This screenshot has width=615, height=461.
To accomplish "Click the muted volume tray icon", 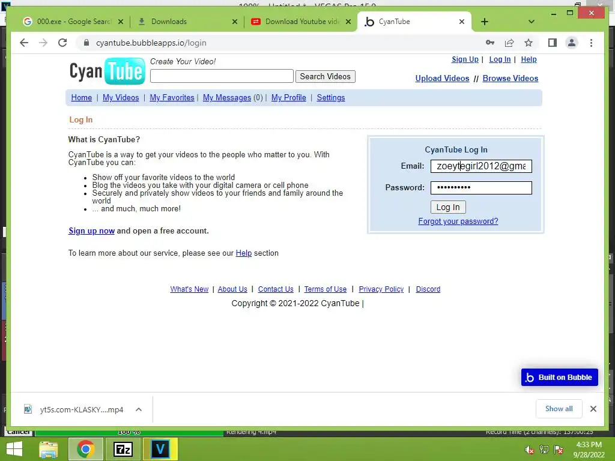I will [x=529, y=450].
